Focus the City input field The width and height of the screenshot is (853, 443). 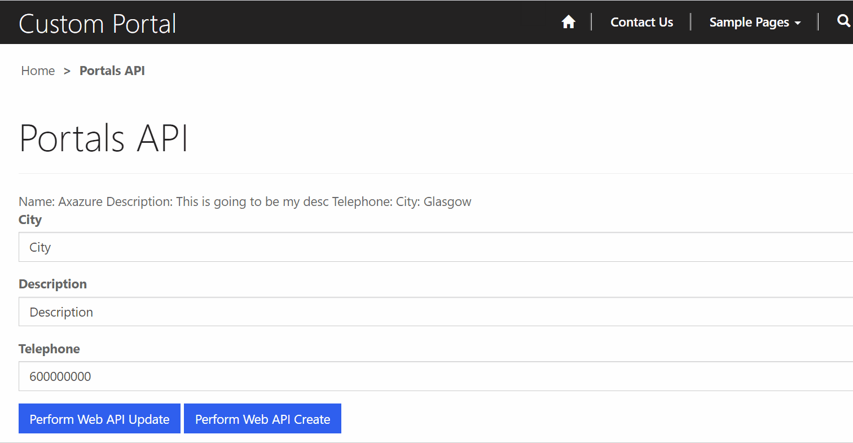coord(436,247)
